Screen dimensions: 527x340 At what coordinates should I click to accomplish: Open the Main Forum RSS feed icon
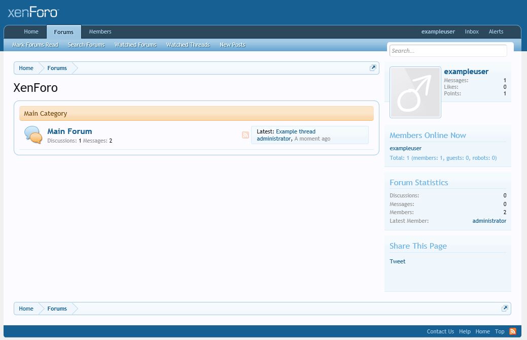245,135
